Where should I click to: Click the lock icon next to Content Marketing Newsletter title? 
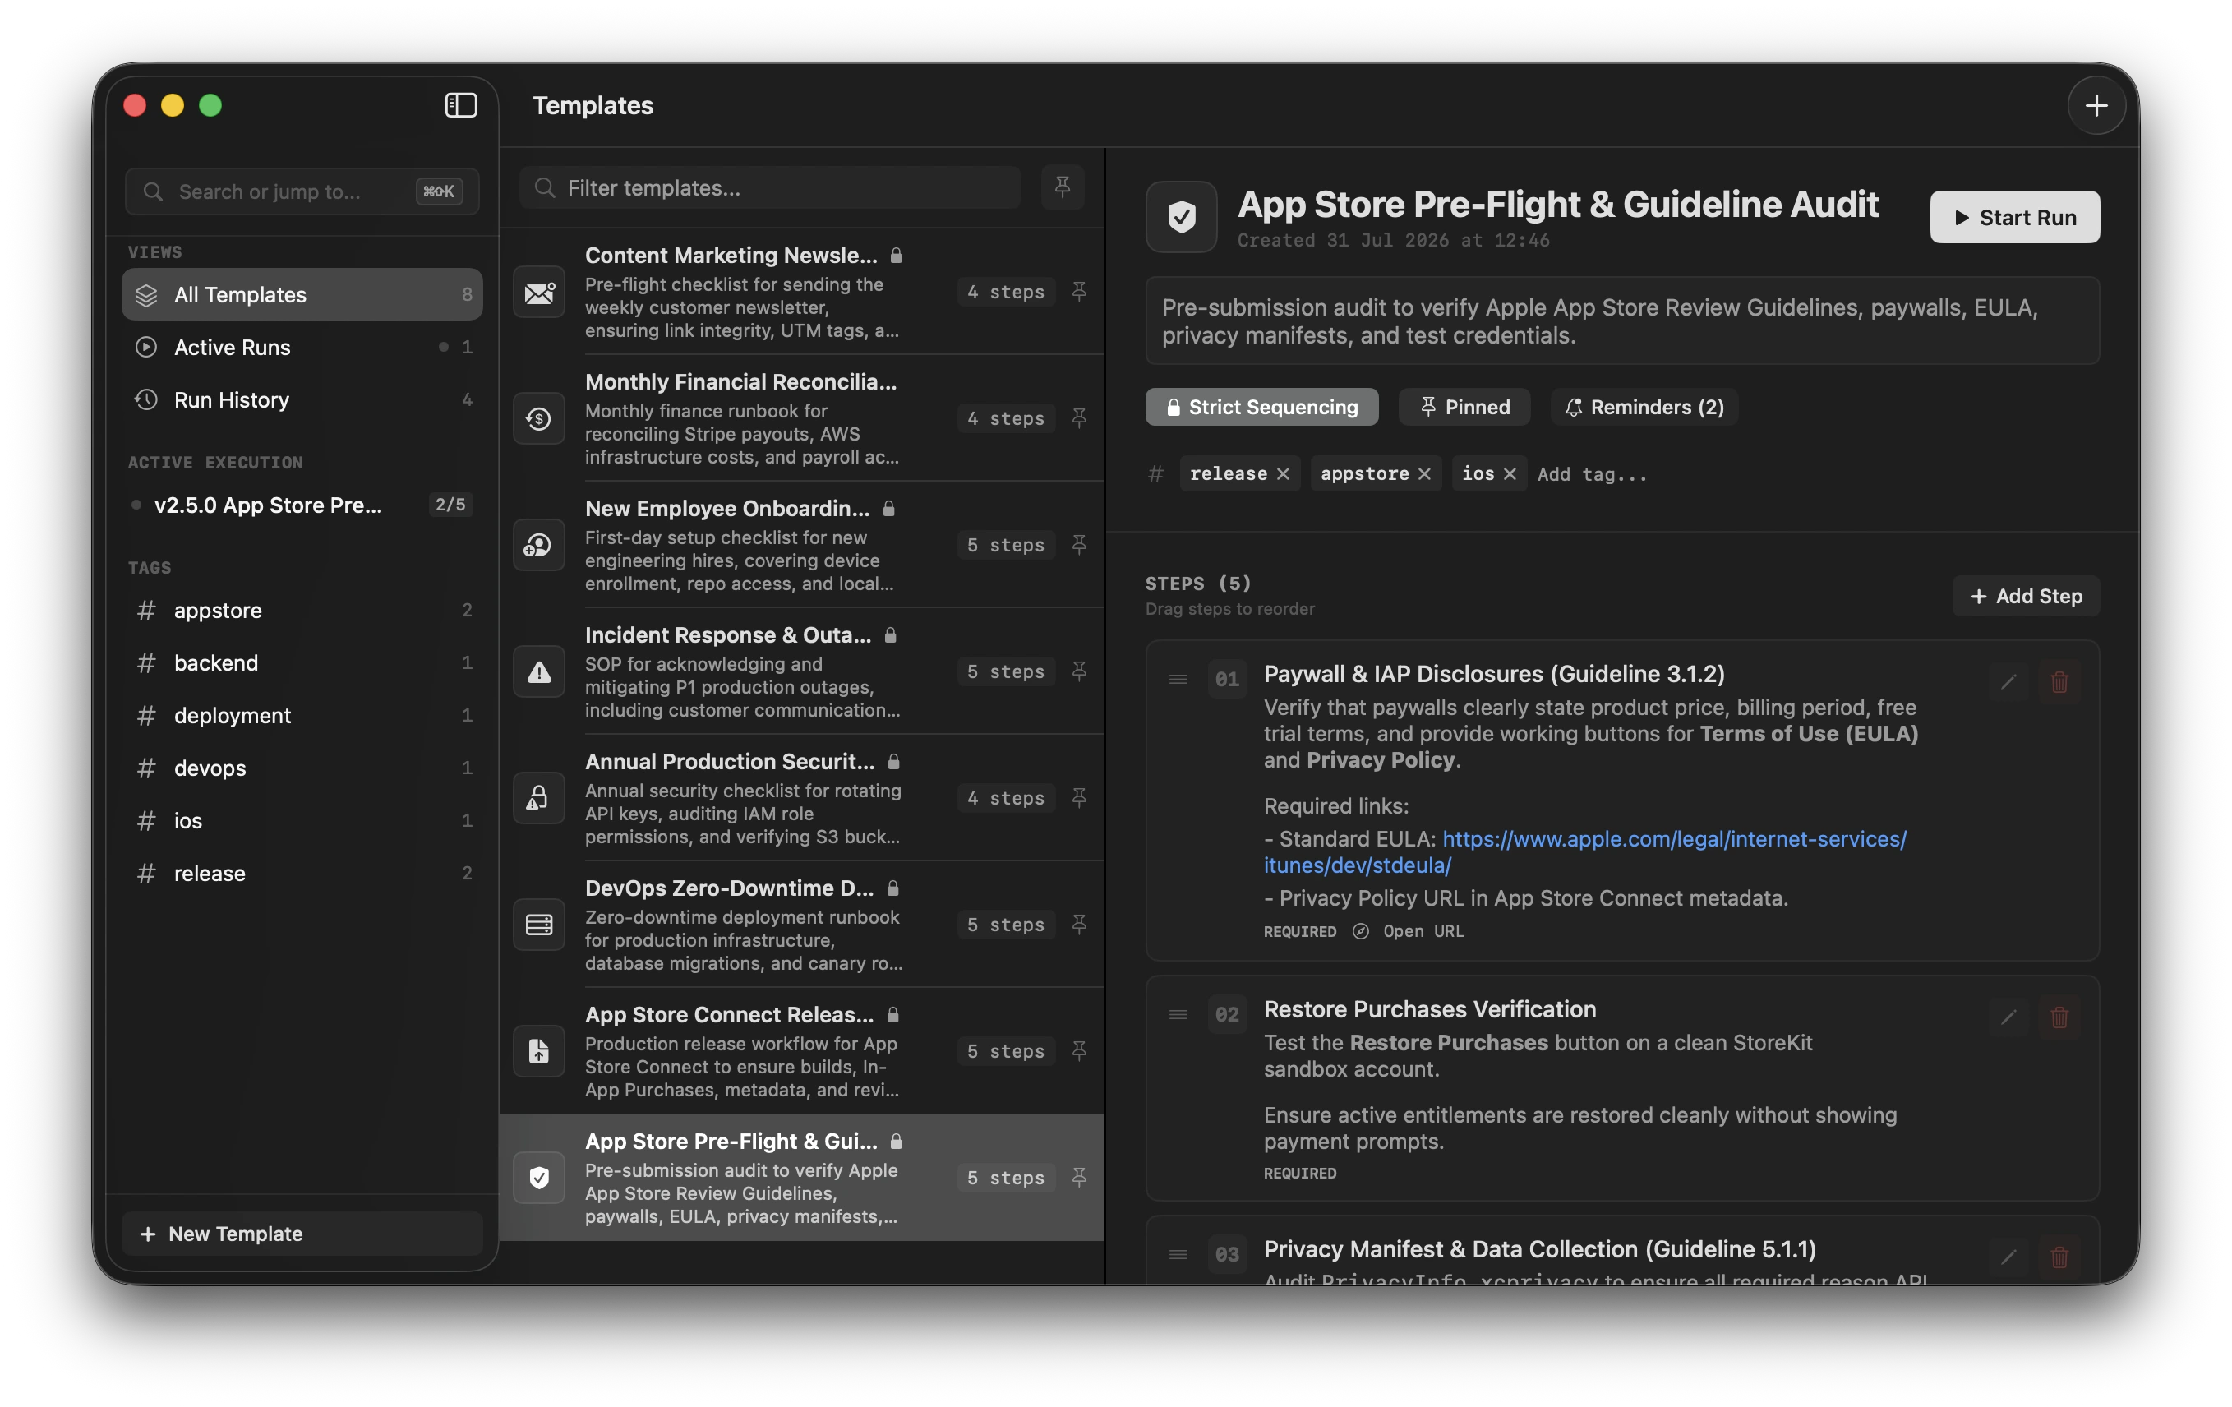pos(897,255)
